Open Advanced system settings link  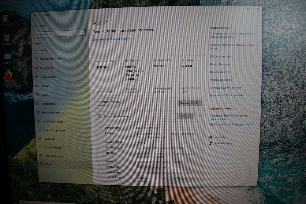click(x=226, y=87)
